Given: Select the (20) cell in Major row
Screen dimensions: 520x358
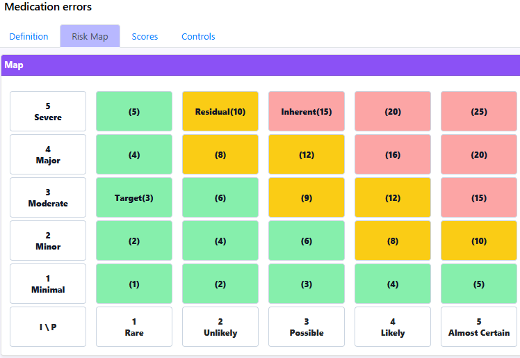Looking at the screenshot, I should (x=479, y=154).
